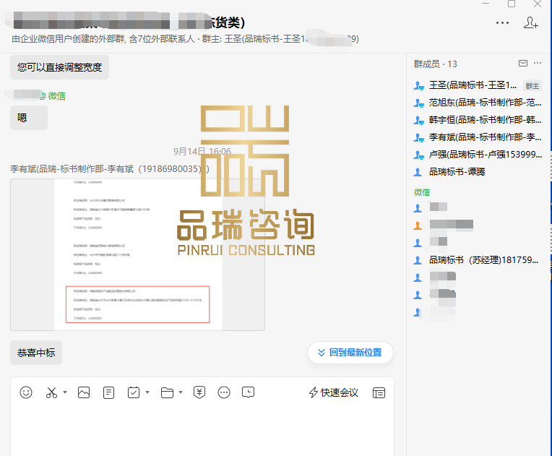Screen dimensions: 552x456
Task: Open the emoji picker in the chat toolbar
Action: (x=26, y=392)
